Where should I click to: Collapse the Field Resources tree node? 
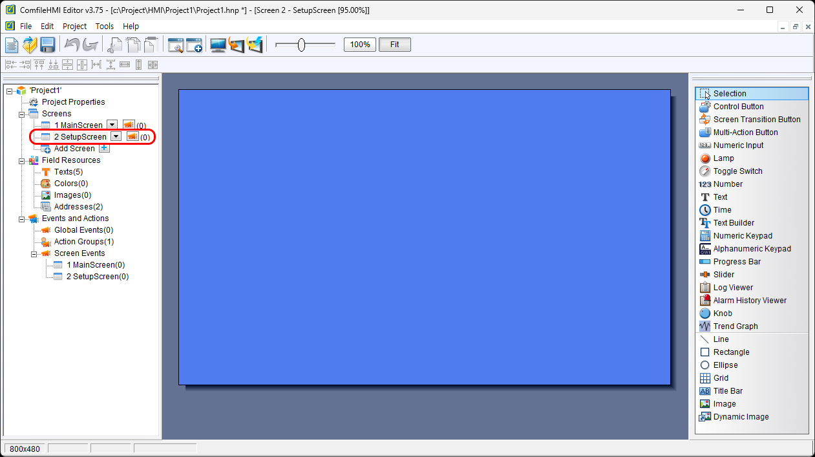pos(22,160)
